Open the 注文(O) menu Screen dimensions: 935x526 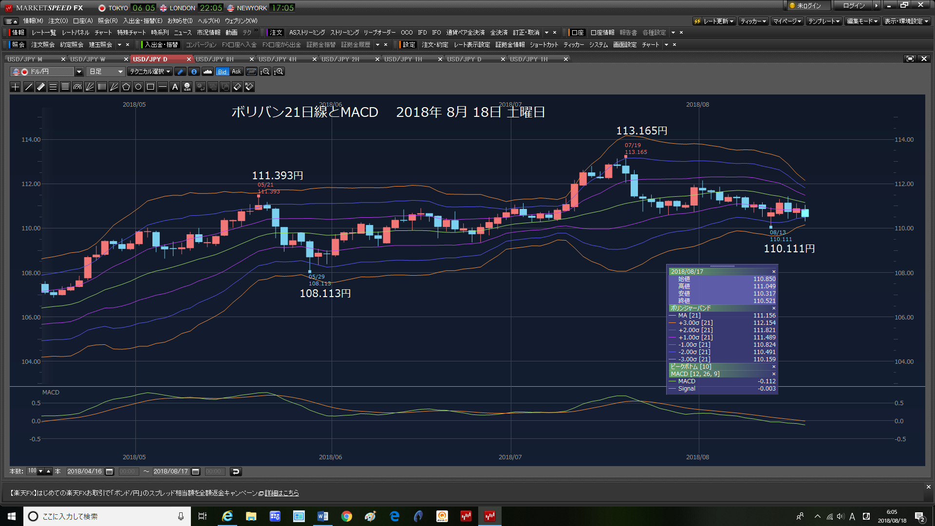click(58, 21)
